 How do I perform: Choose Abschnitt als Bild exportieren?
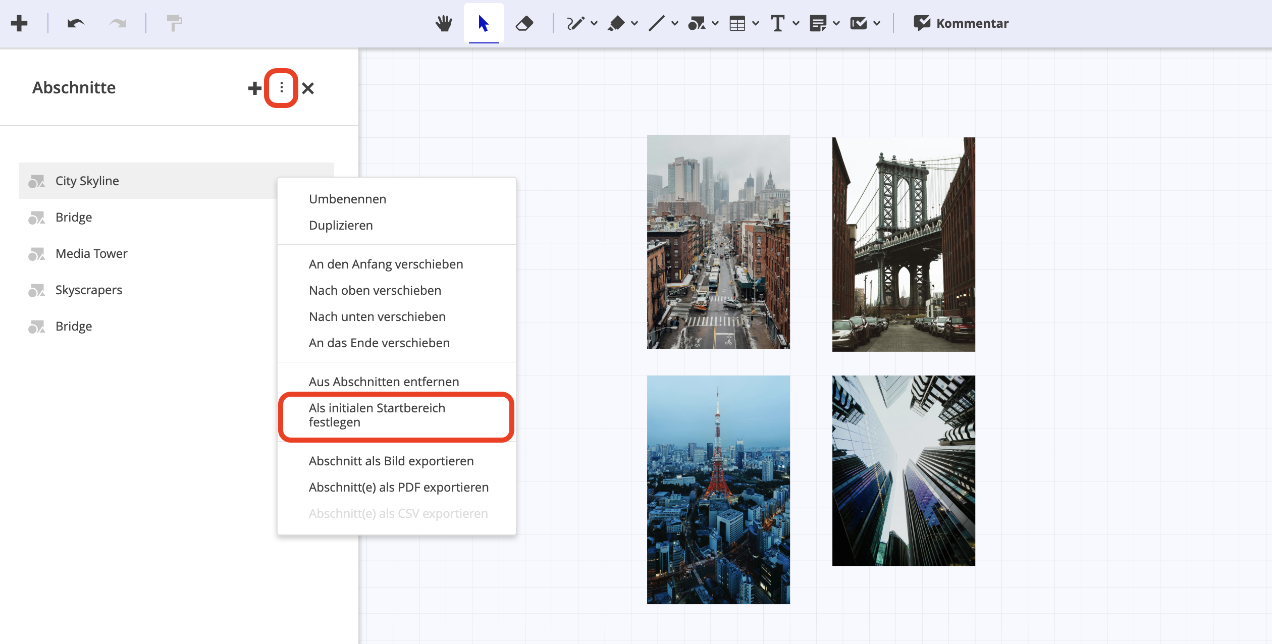coord(391,461)
